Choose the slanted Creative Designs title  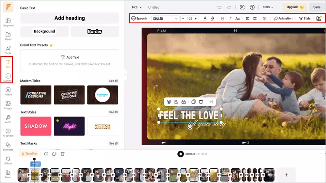click(69, 95)
